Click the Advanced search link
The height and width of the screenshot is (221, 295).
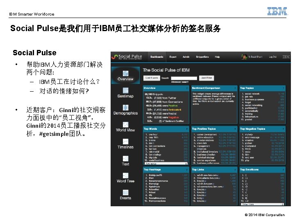(180, 82)
